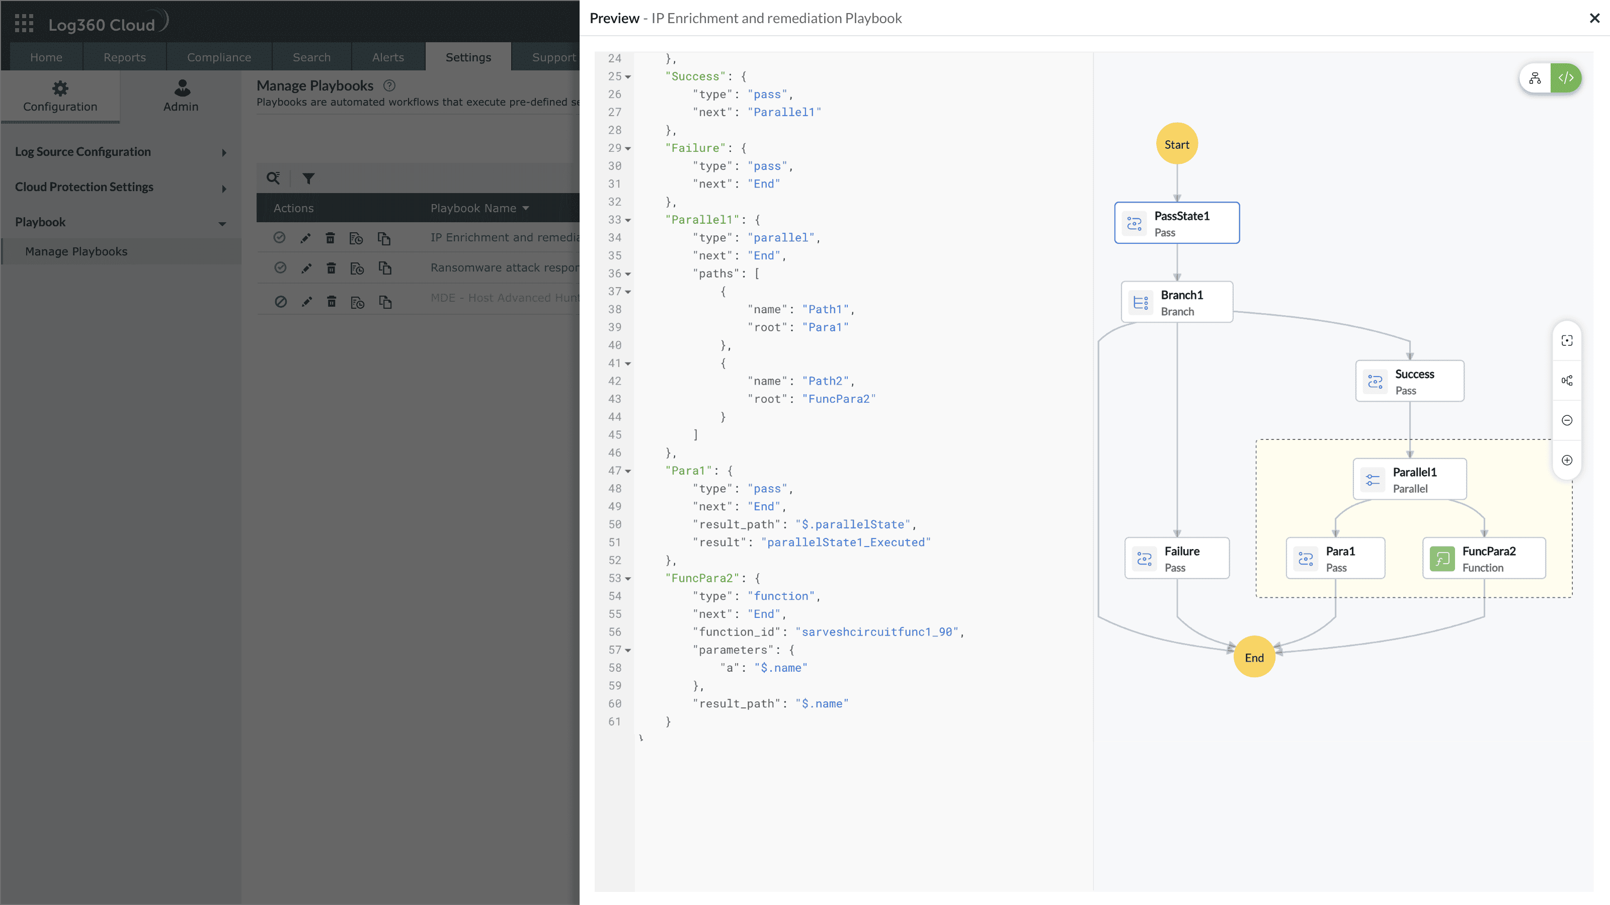Open IP Enrichment and remediation playbook name
Image resolution: width=1610 pixels, height=905 pixels.
505,237
